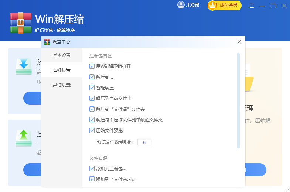The width and height of the screenshot is (290, 192).
Task: Click the crown icon in 成为会员
Action: 212,6
